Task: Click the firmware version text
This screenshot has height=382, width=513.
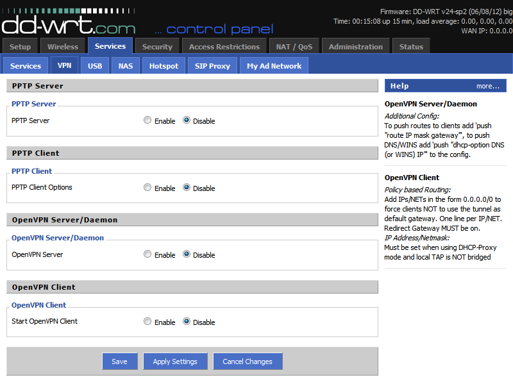Action: point(446,12)
